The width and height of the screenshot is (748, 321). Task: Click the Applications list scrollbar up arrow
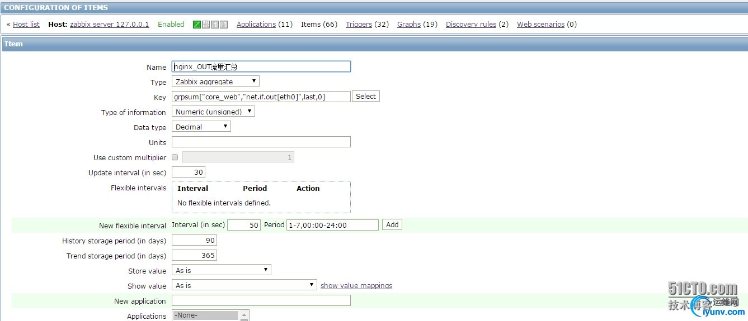(x=244, y=315)
